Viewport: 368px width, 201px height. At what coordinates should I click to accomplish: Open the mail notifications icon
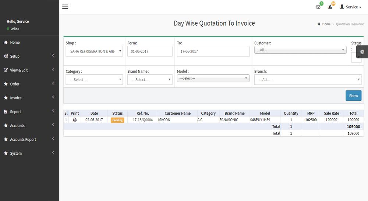coord(318,7)
